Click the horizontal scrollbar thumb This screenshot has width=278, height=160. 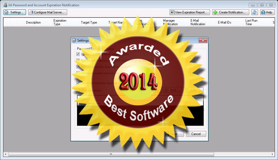tap(111, 154)
